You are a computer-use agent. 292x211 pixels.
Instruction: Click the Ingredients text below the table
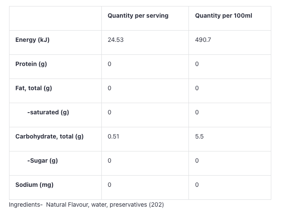86,205
